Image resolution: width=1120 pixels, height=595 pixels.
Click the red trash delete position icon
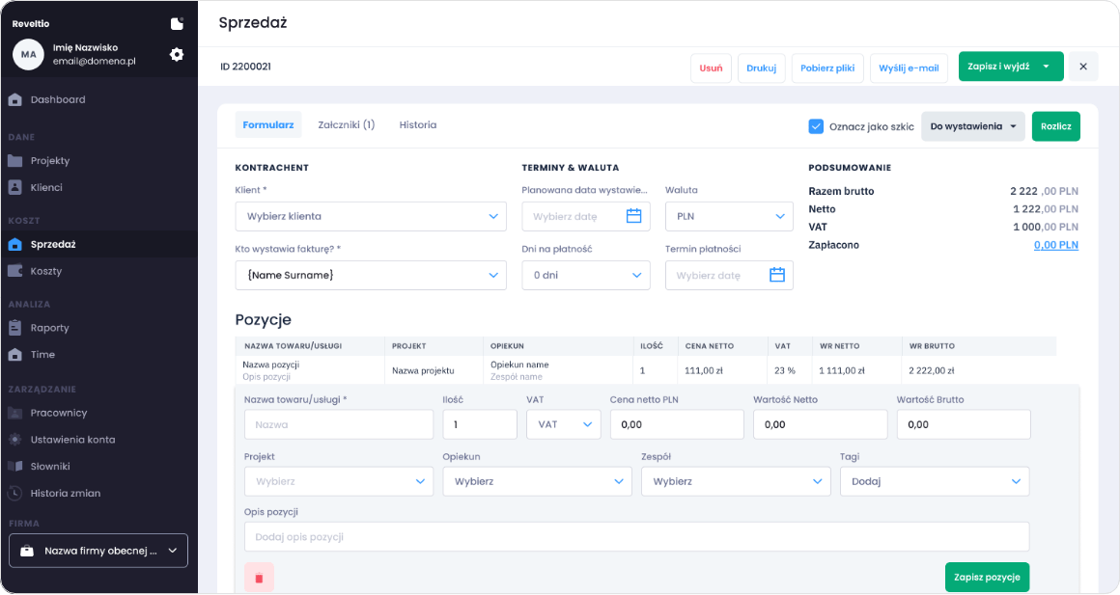[x=259, y=577]
